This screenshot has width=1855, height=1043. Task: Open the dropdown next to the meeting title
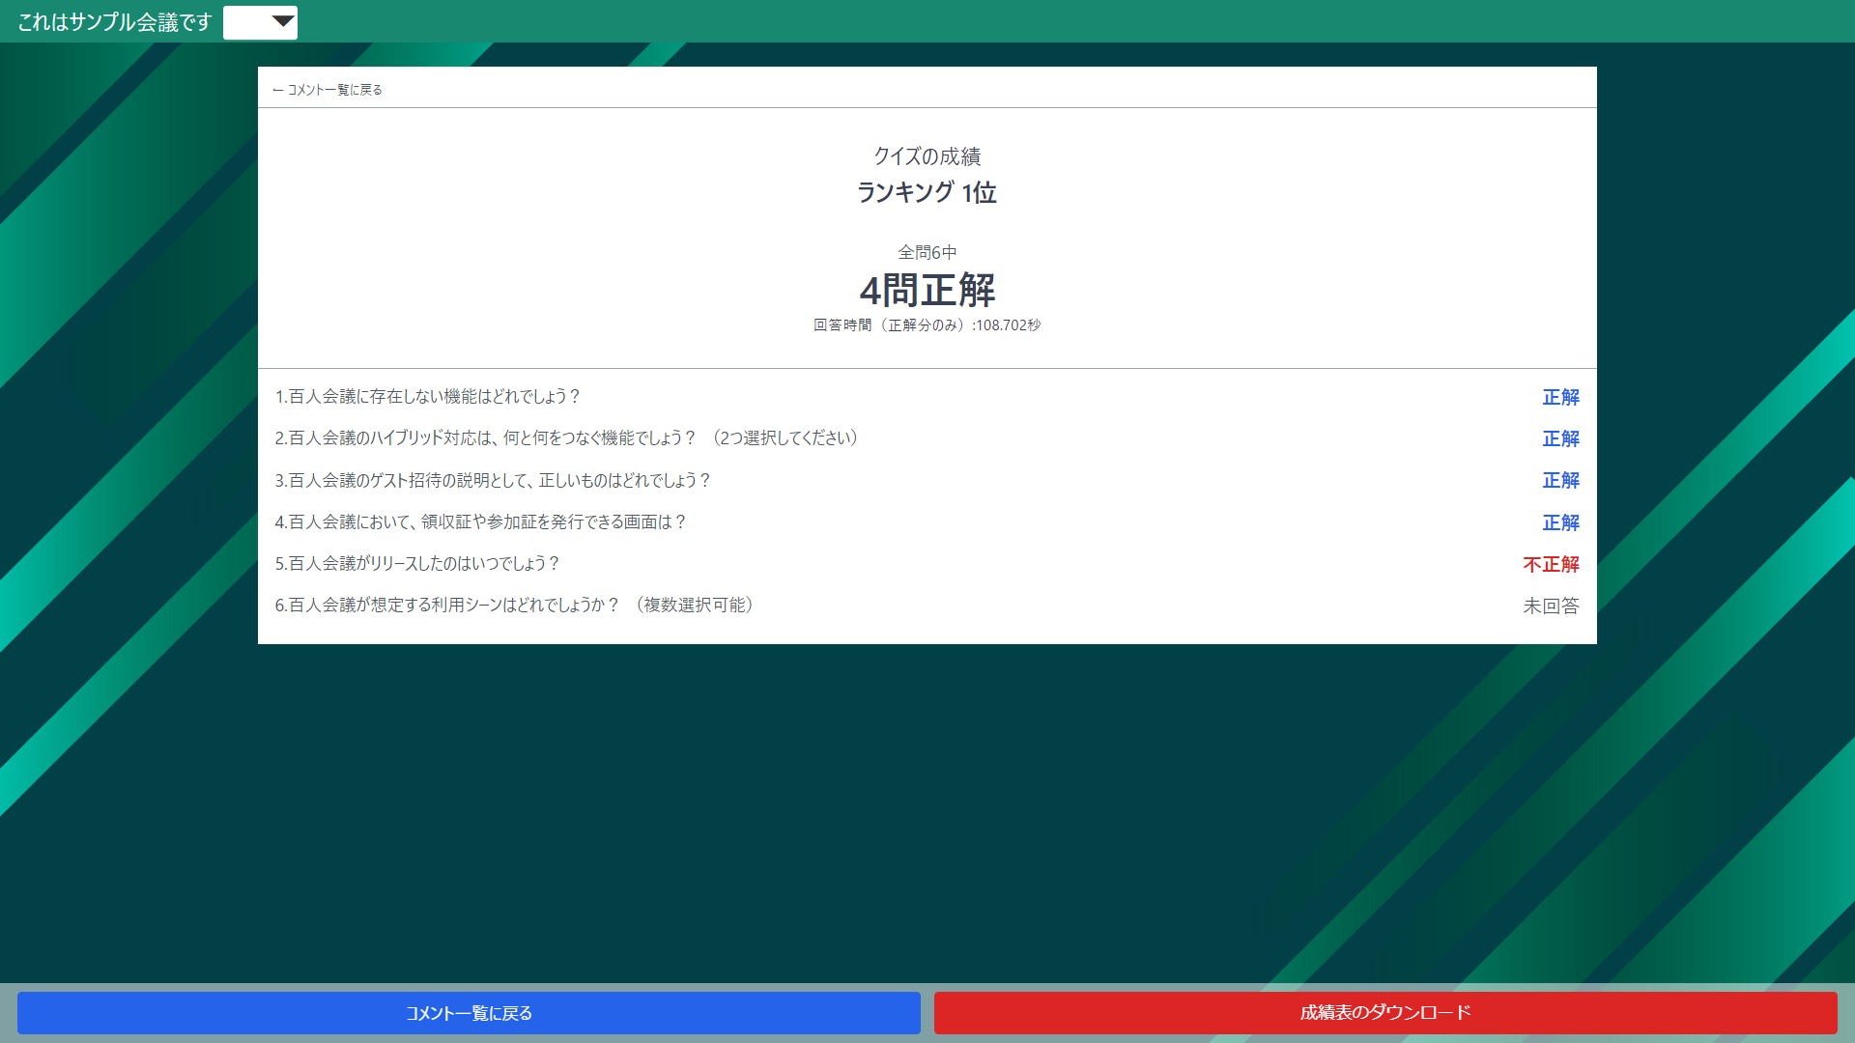click(x=261, y=22)
